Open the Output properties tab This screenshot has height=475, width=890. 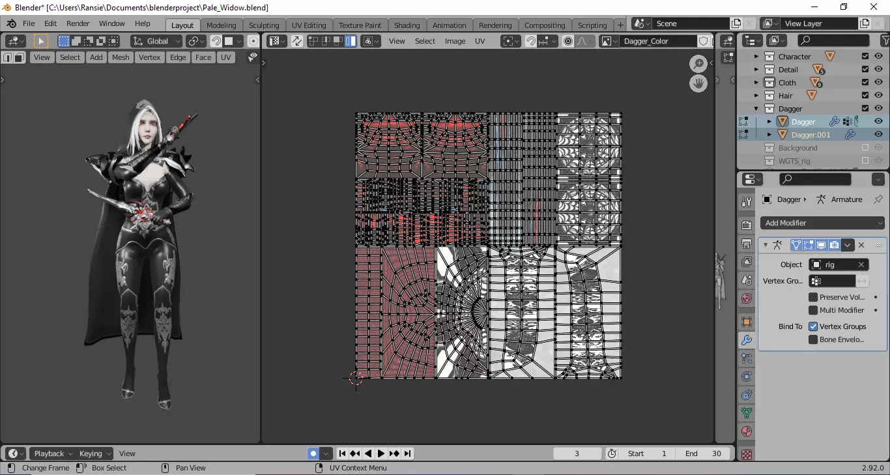[x=747, y=243]
